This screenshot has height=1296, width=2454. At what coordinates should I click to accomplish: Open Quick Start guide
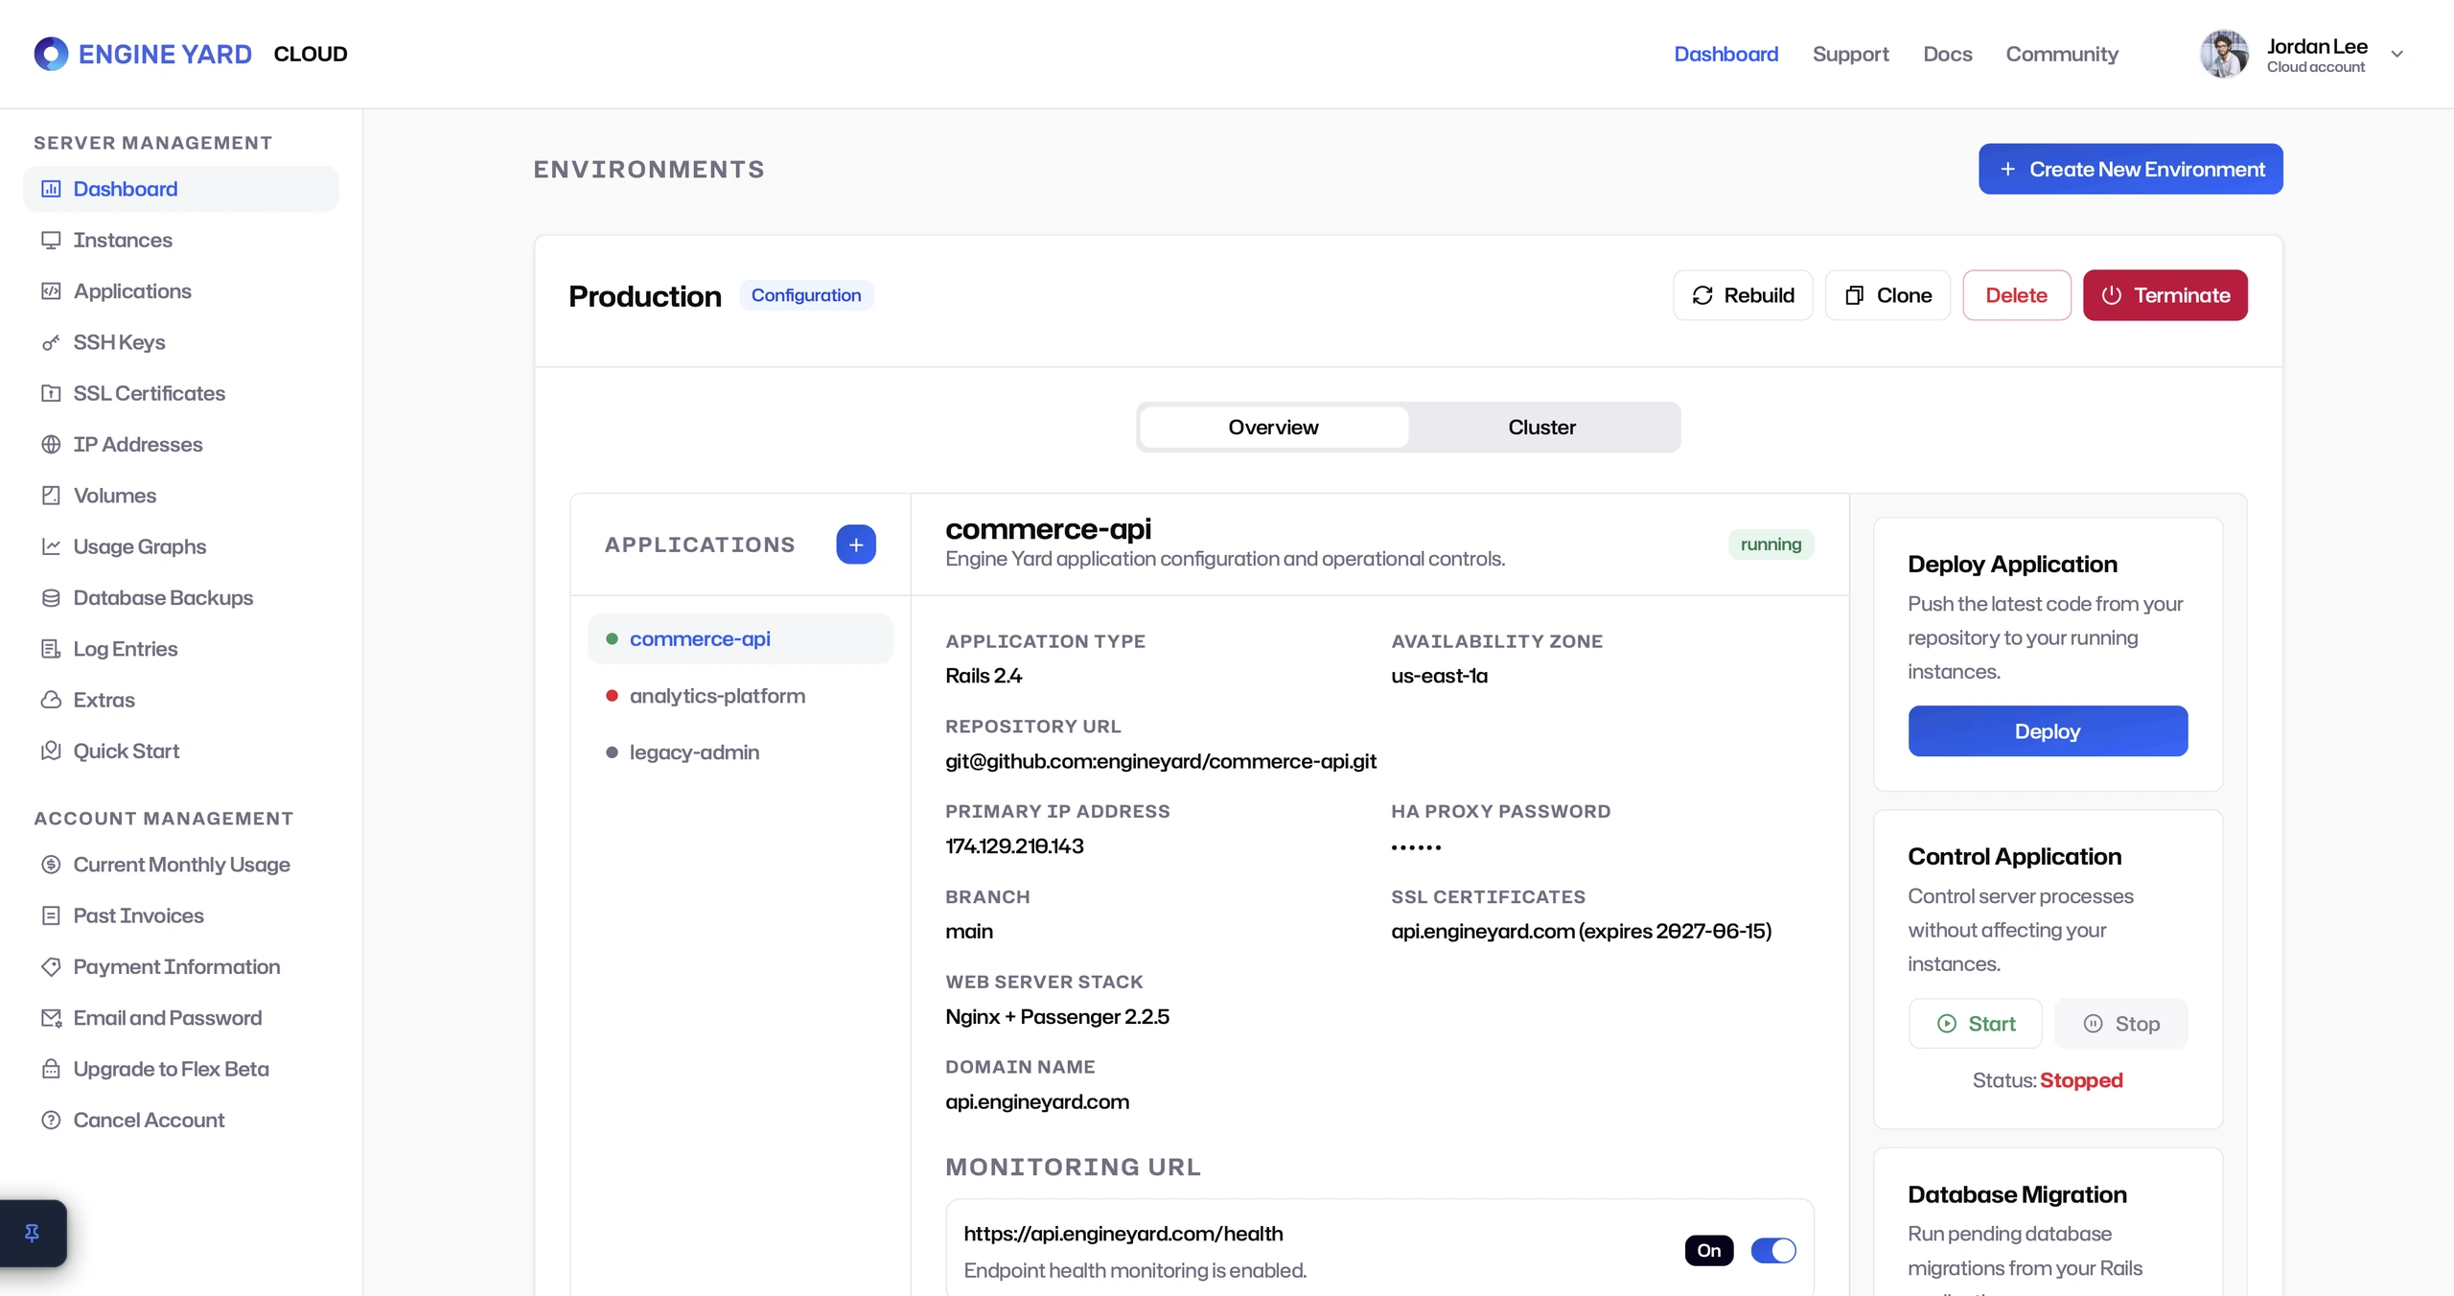(x=180, y=751)
